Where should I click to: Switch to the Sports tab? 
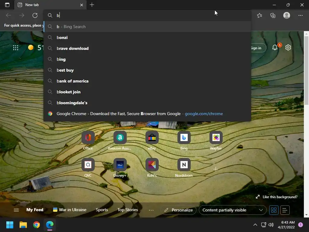point(102,210)
